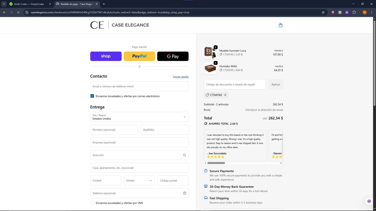This screenshot has width=376, height=211.
Task: Remove the CTSMOKE discount code
Action: (225, 95)
